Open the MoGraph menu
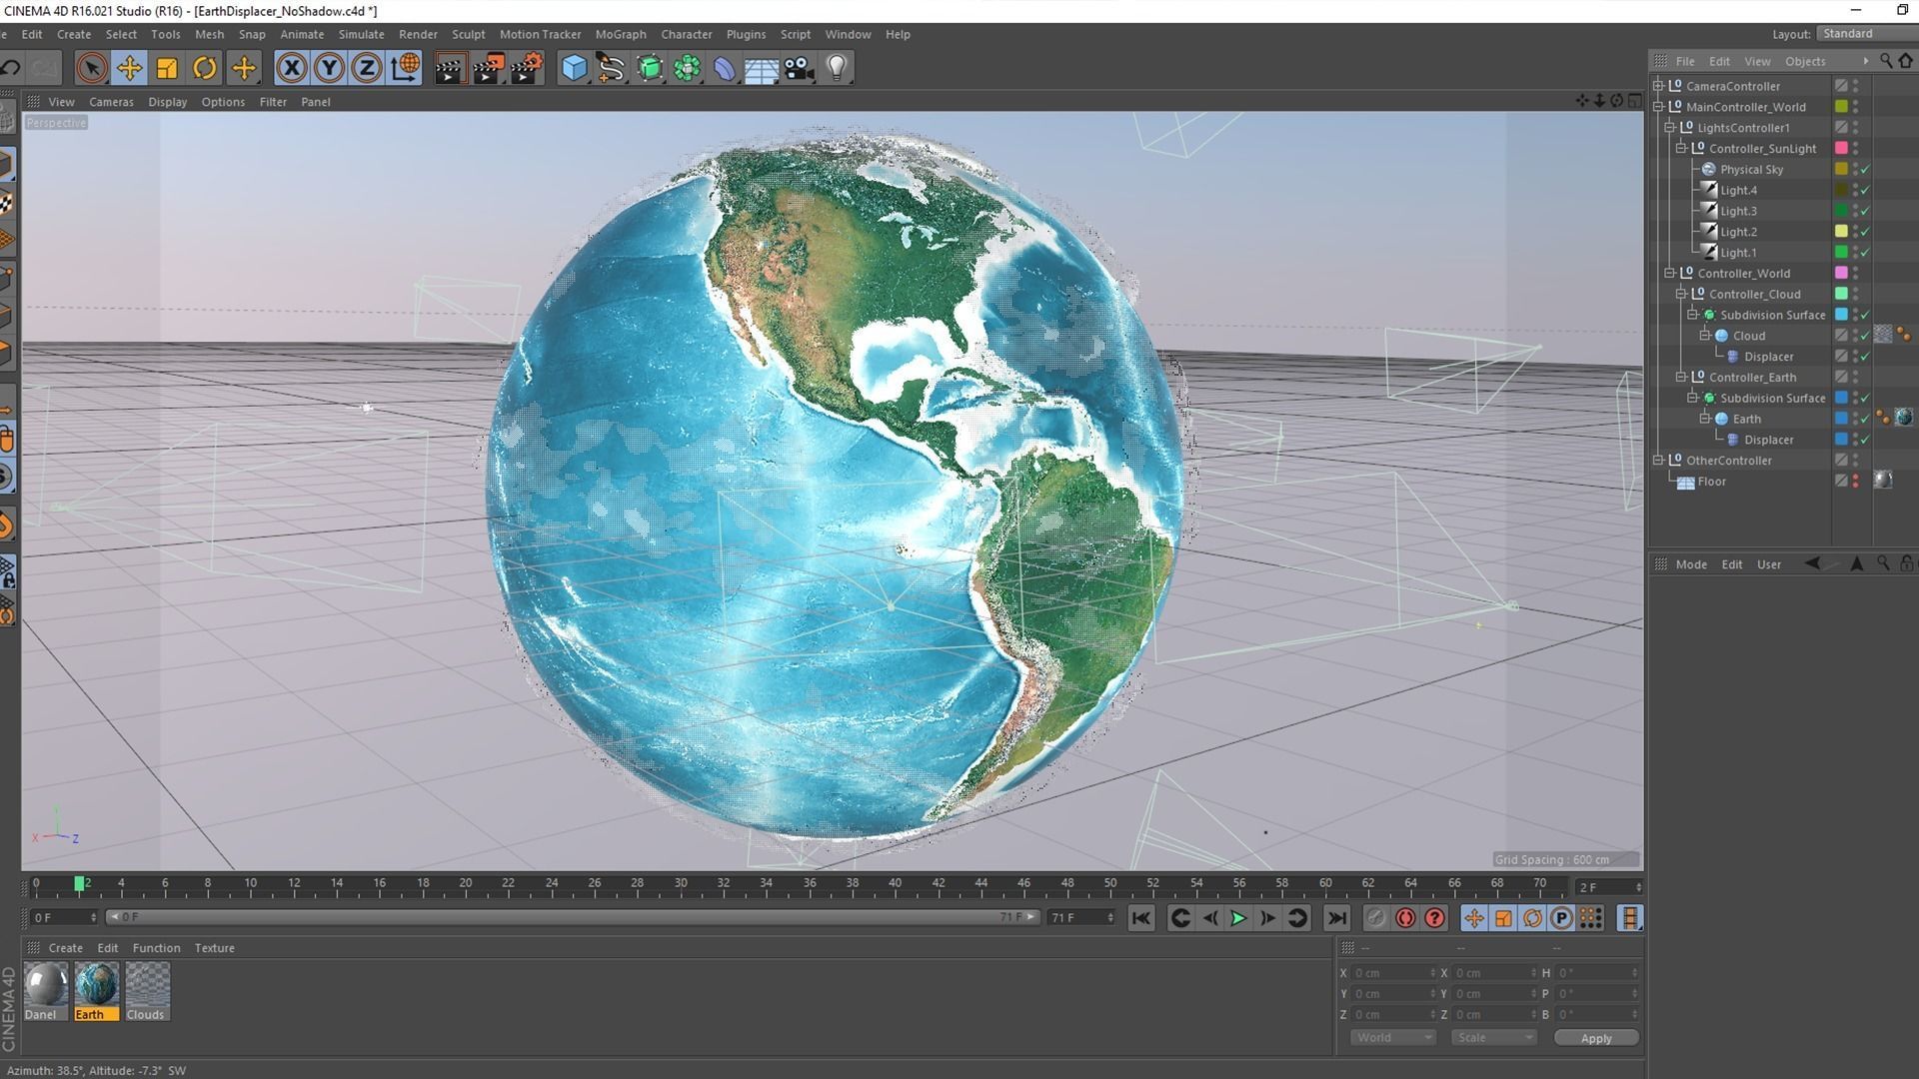 [x=620, y=34]
